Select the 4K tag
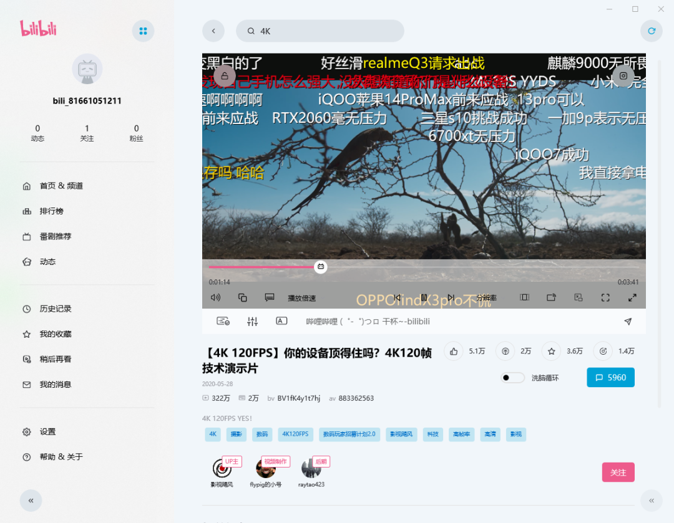674x523 pixels. coord(213,434)
